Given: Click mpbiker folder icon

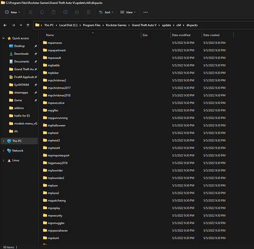Looking at the screenshot, I should (x=45, y=73).
